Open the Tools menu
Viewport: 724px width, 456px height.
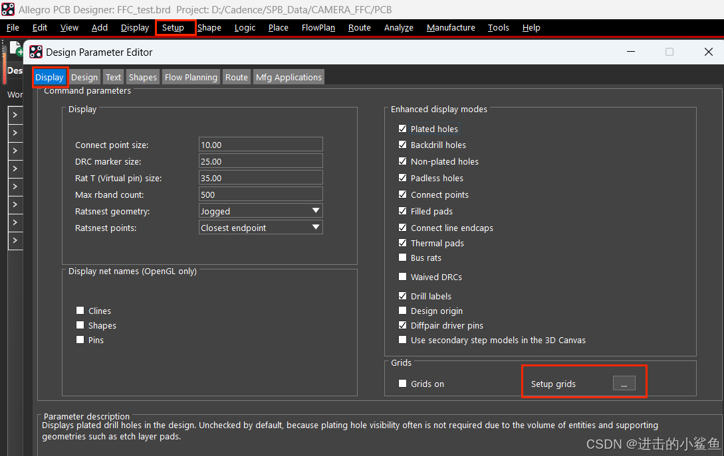498,28
